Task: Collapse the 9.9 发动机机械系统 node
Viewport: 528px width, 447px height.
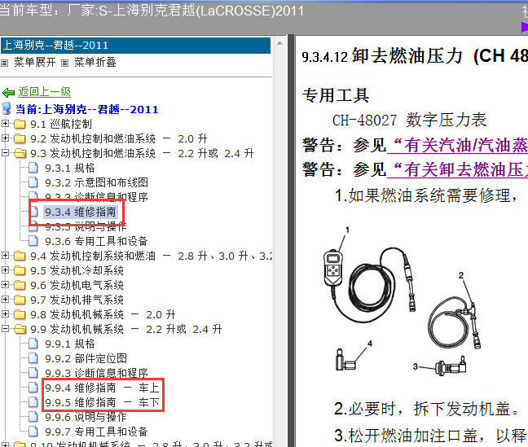Action: [x=5, y=328]
